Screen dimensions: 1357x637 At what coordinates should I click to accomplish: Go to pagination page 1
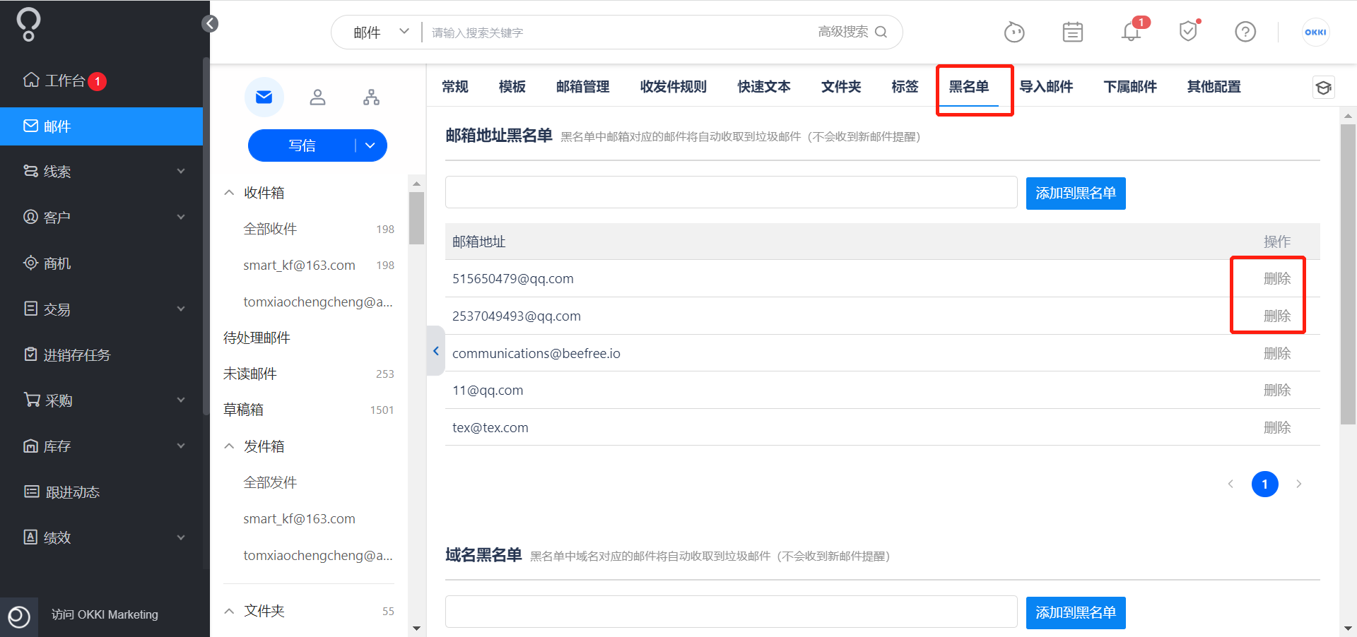(1264, 484)
